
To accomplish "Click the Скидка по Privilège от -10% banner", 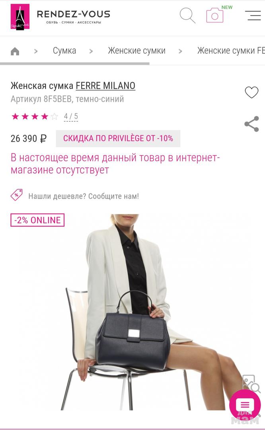I will click(x=118, y=139).
